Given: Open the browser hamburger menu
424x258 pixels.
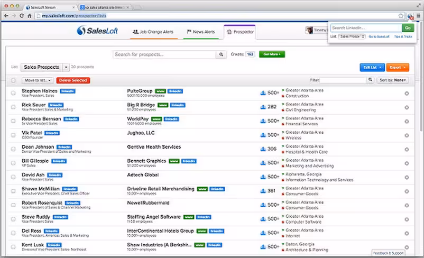Looking at the screenshot, I should click(418, 16).
